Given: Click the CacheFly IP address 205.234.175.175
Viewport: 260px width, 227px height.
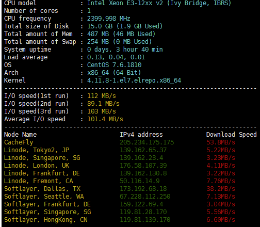Looking at the screenshot, I should [x=147, y=142].
